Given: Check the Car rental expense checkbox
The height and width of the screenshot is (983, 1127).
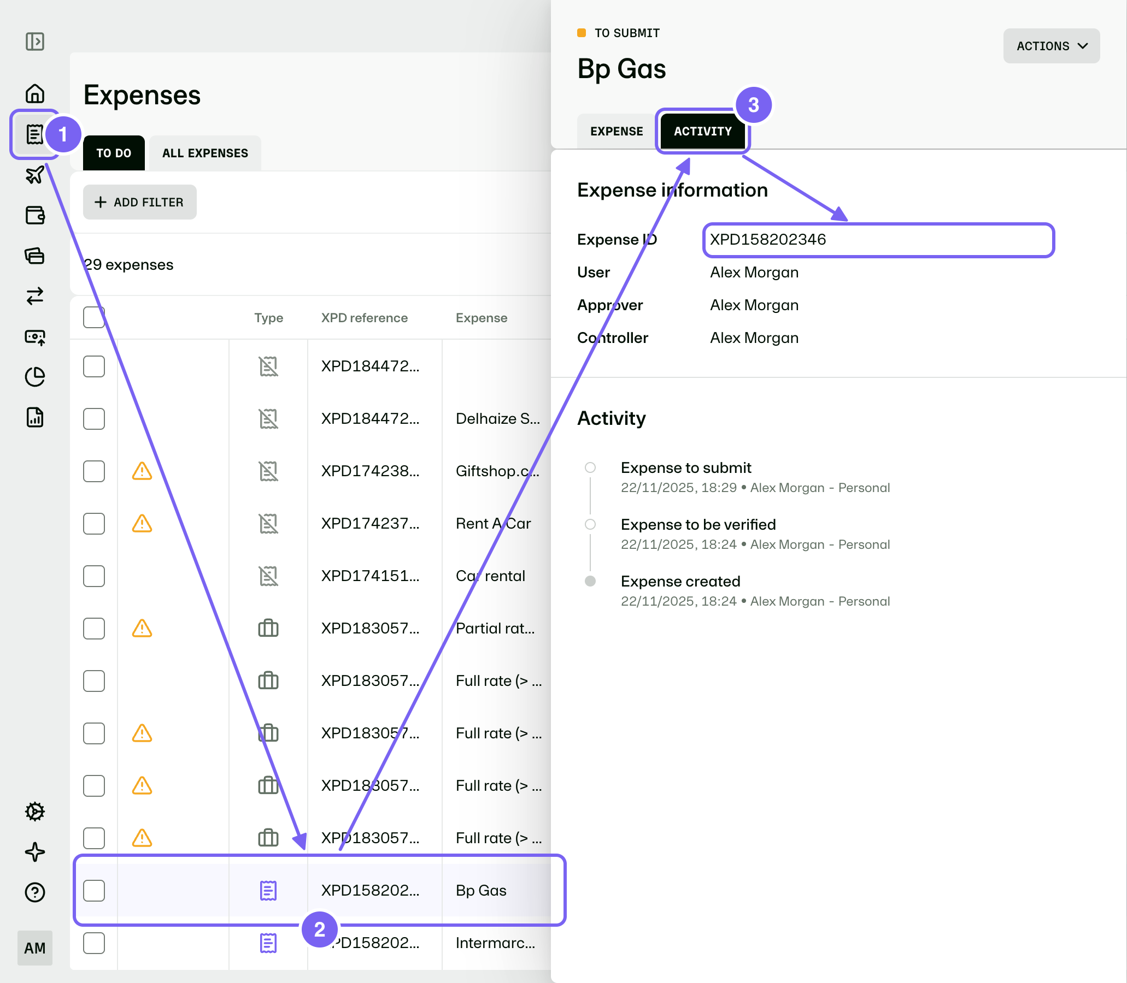Looking at the screenshot, I should (x=94, y=577).
